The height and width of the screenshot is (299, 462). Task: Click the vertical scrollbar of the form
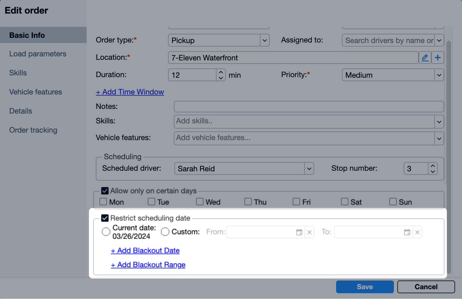(x=448, y=144)
